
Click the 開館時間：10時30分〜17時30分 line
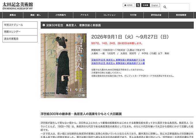[x=118, y=50]
